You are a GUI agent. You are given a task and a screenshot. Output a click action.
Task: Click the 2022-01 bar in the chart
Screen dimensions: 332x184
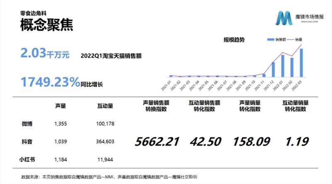pyautogui.click(x=283, y=66)
